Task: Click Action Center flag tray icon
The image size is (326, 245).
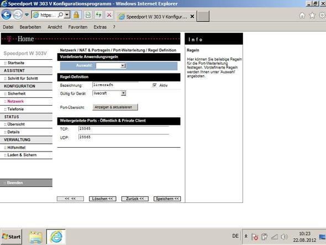Action: click(x=255, y=237)
